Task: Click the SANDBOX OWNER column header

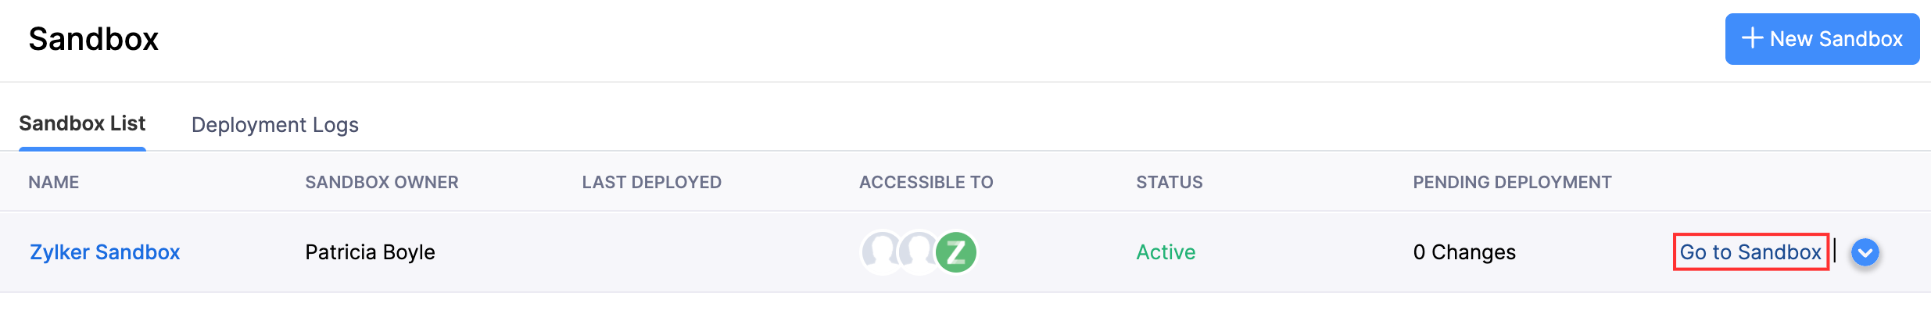Action: pyautogui.click(x=382, y=182)
